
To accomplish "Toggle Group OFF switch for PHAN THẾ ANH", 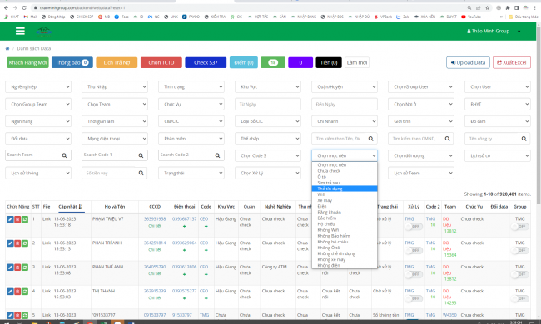I will (519, 274).
